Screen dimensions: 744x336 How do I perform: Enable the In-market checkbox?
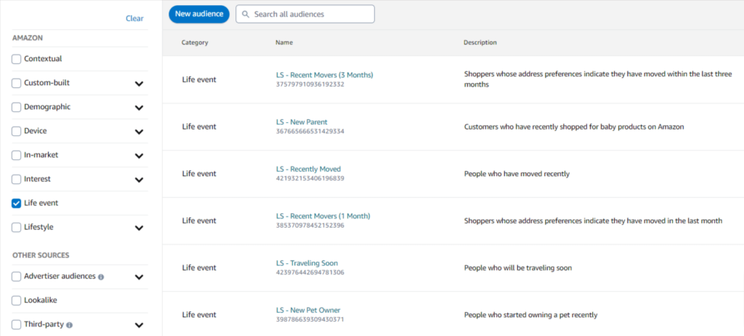pyautogui.click(x=17, y=155)
